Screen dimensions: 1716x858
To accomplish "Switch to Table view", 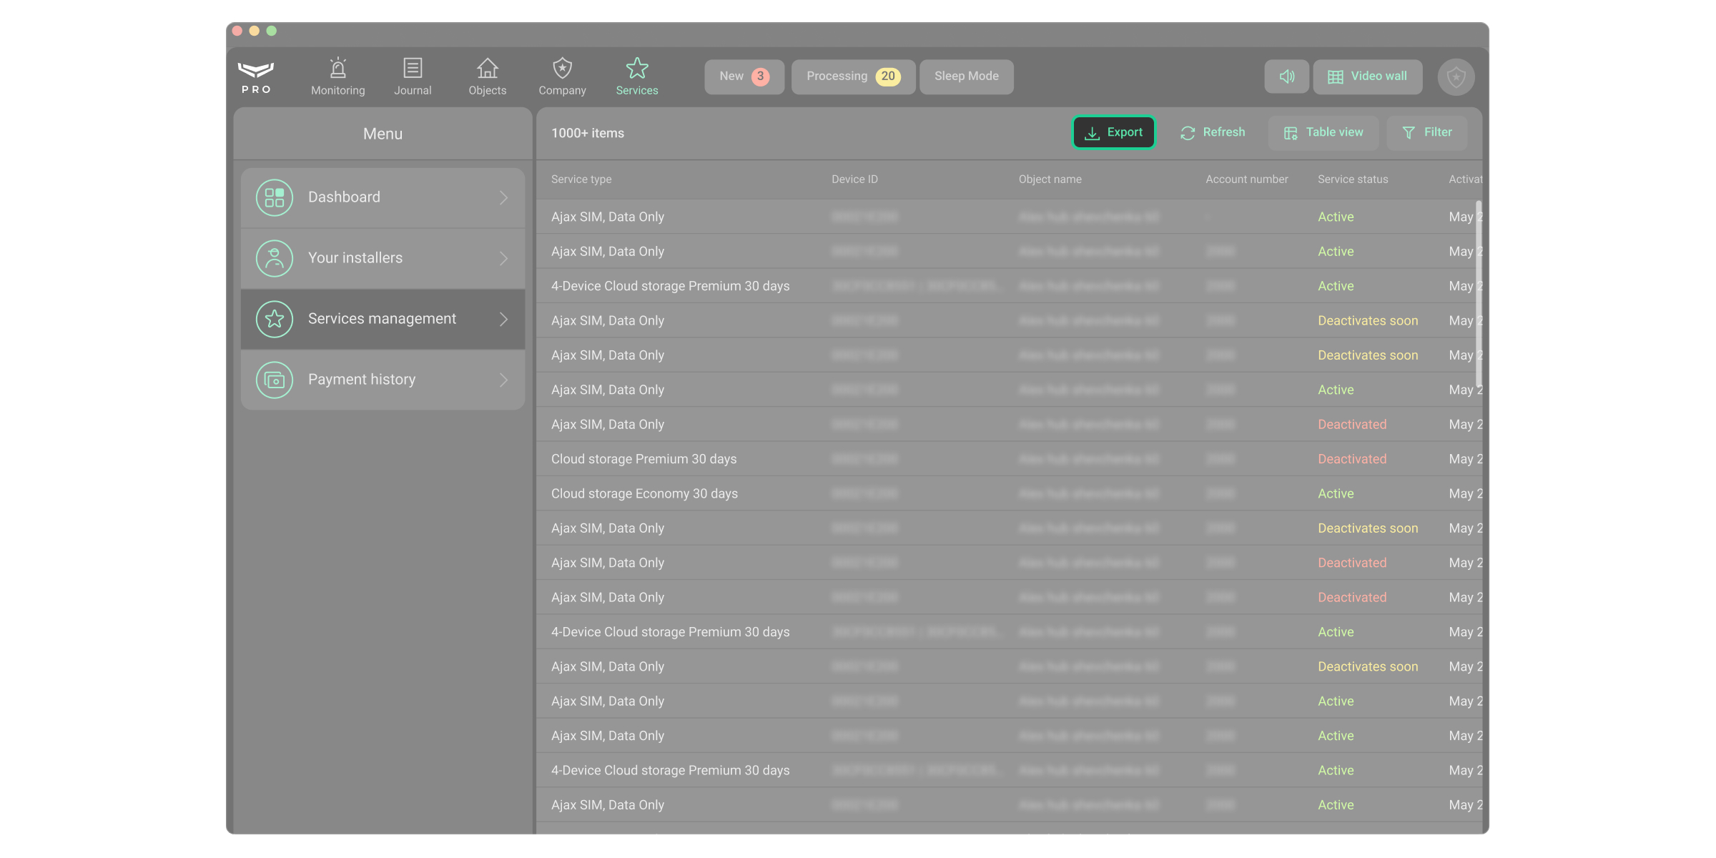I will click(1323, 133).
